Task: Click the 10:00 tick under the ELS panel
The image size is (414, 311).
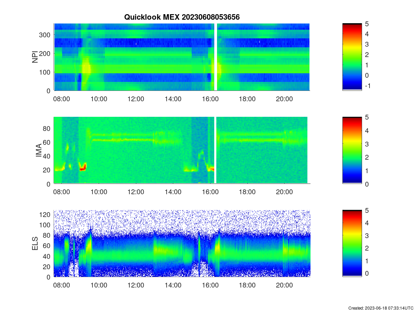Action: pos(99,285)
